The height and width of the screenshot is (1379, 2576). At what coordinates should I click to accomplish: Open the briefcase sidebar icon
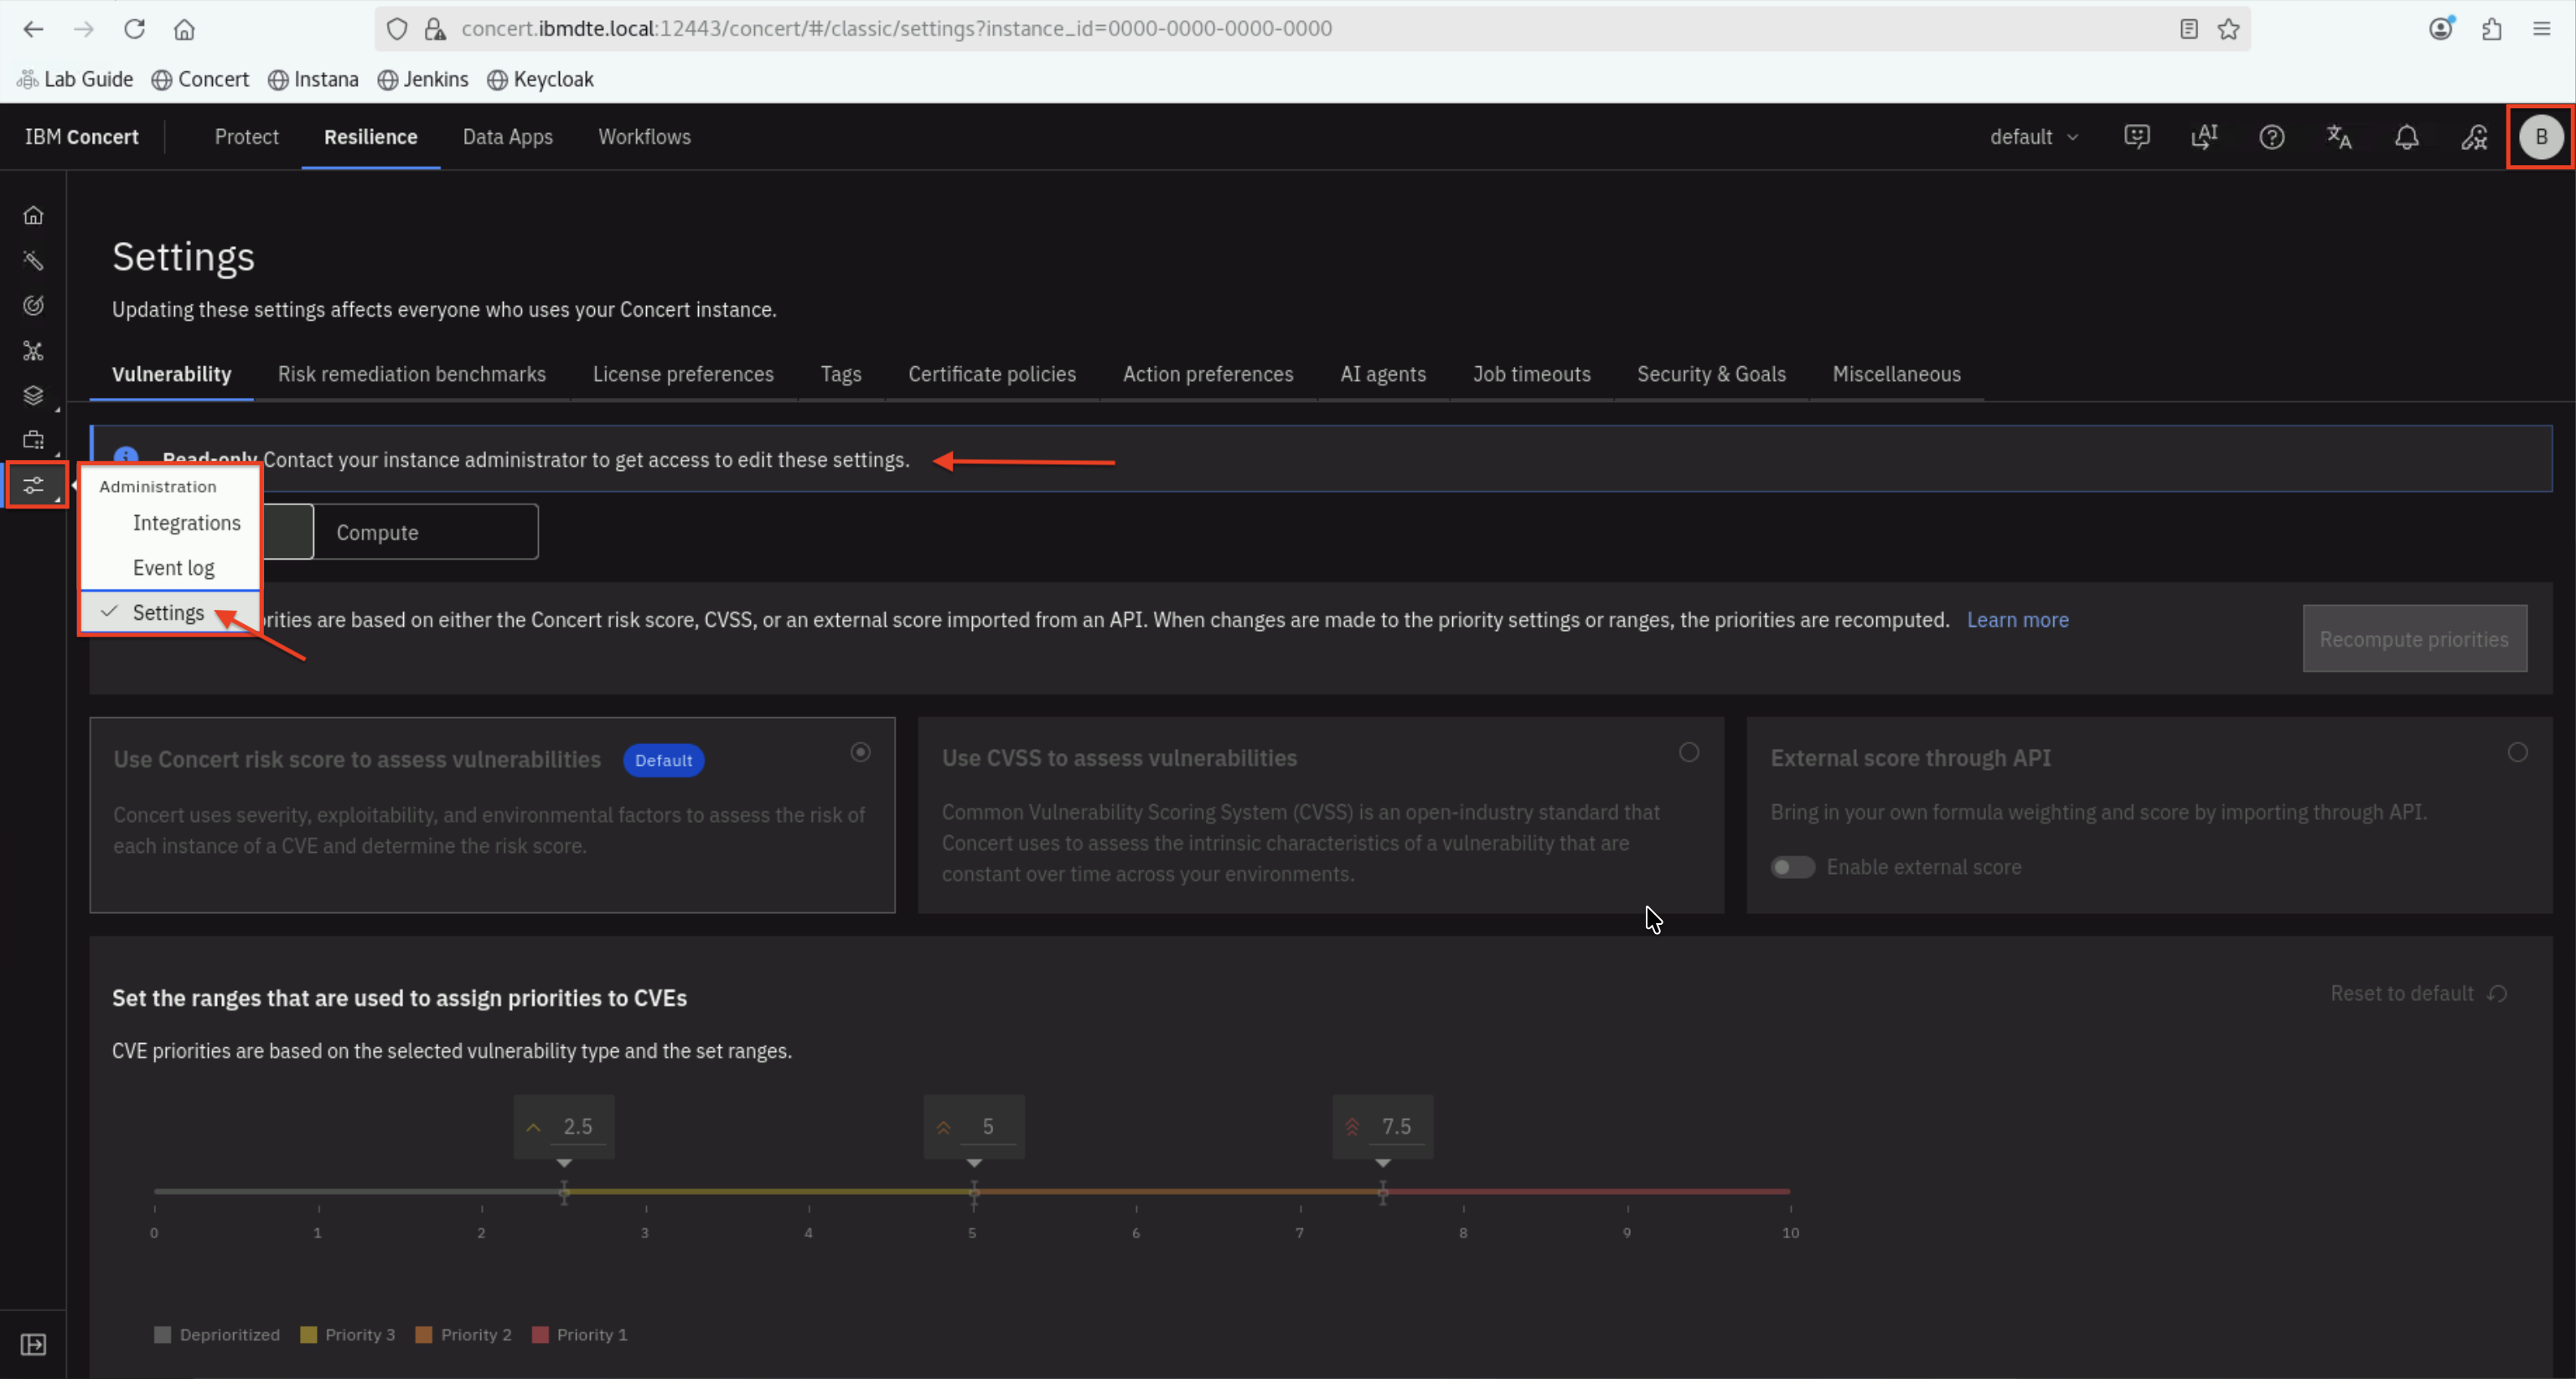[x=33, y=440]
